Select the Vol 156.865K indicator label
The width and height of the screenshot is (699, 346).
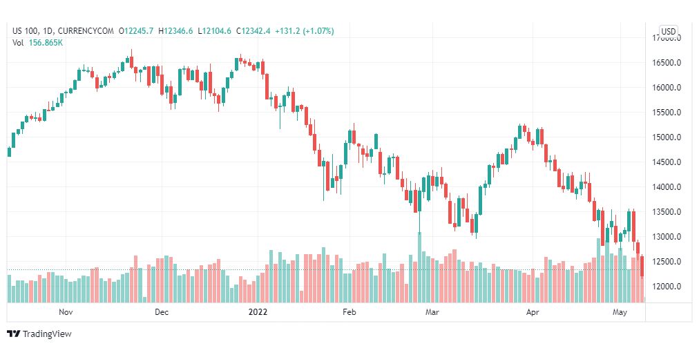(37, 43)
